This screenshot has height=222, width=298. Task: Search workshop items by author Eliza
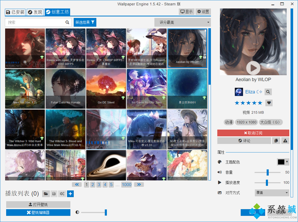[268, 92]
